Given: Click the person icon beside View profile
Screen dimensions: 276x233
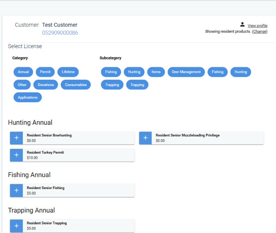Looking at the screenshot, I should pos(242,25).
